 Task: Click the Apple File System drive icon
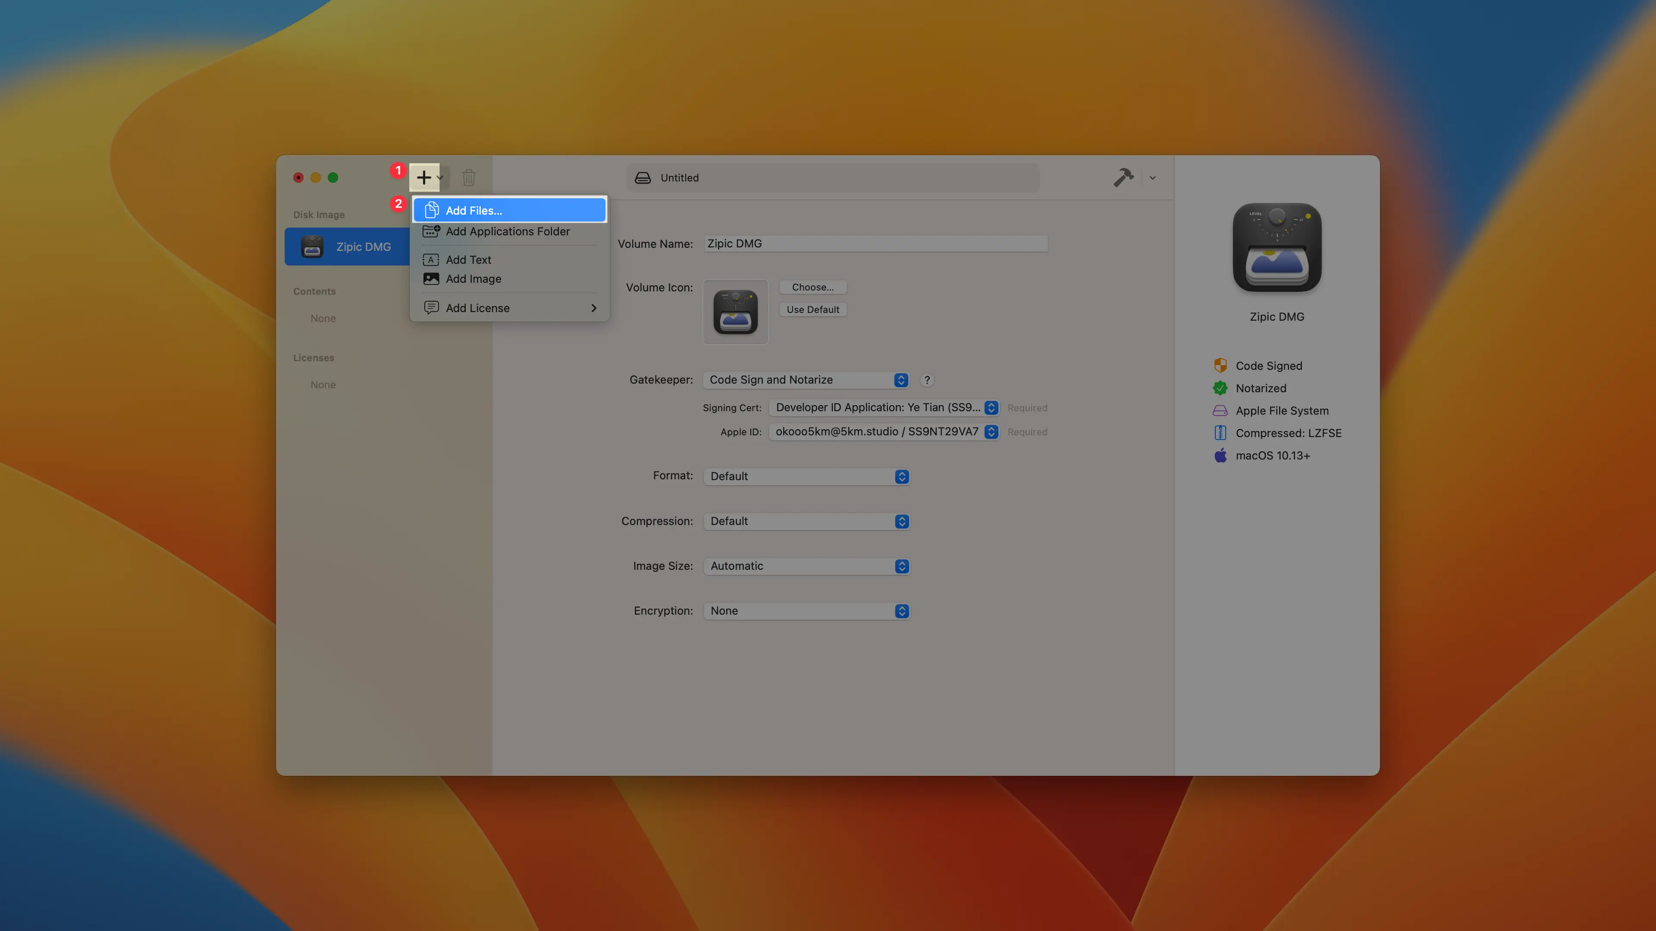[x=1220, y=411]
